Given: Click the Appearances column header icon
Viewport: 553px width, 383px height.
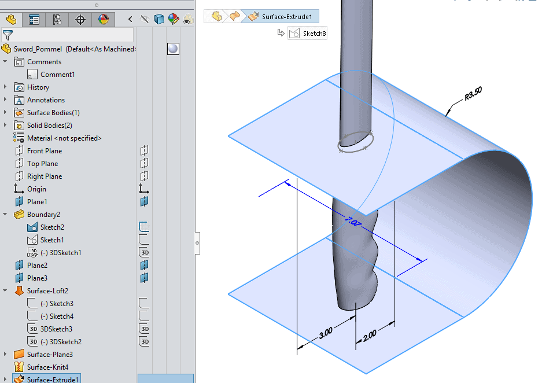Looking at the screenshot, I should [174, 20].
